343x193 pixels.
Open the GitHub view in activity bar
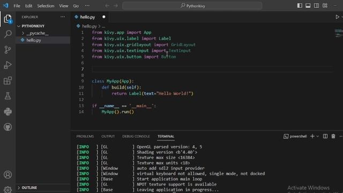8,127
